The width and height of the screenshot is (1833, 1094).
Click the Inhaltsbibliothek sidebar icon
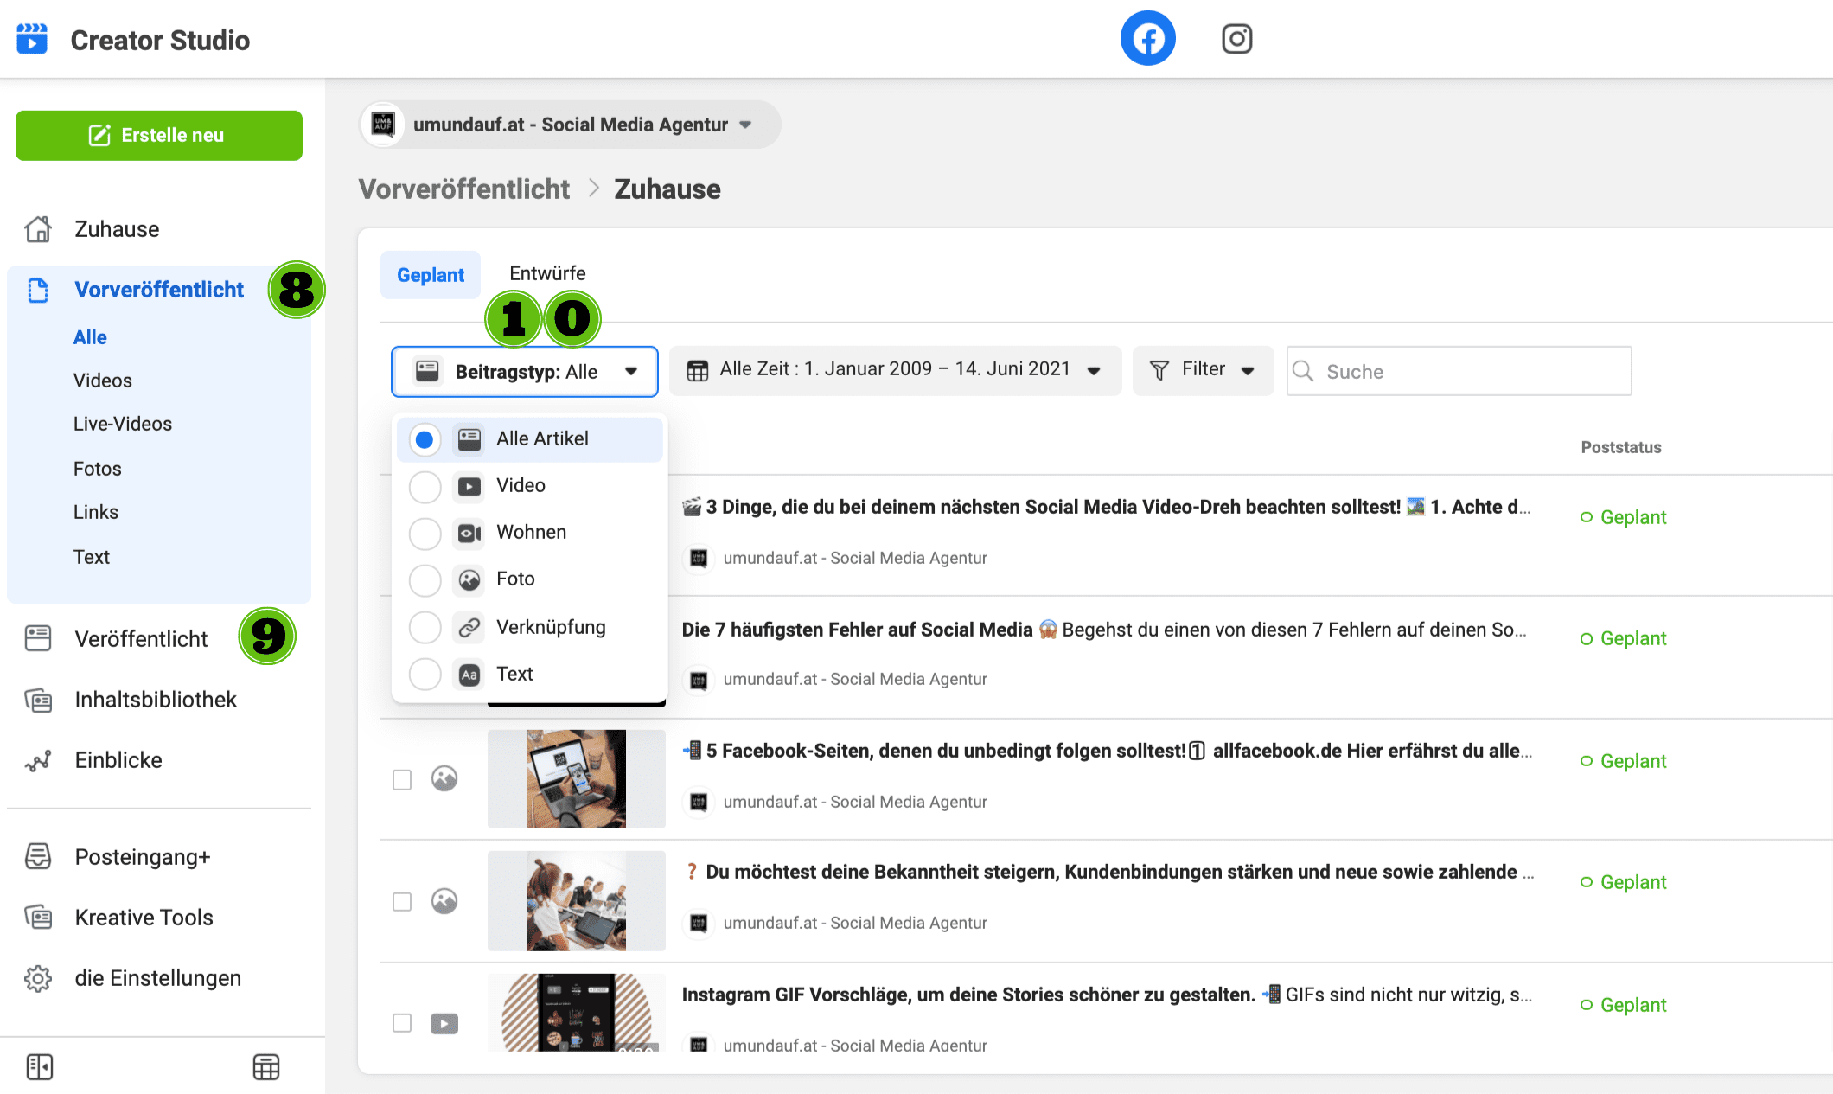coord(38,700)
